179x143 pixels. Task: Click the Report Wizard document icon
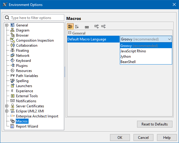(x=12, y=126)
